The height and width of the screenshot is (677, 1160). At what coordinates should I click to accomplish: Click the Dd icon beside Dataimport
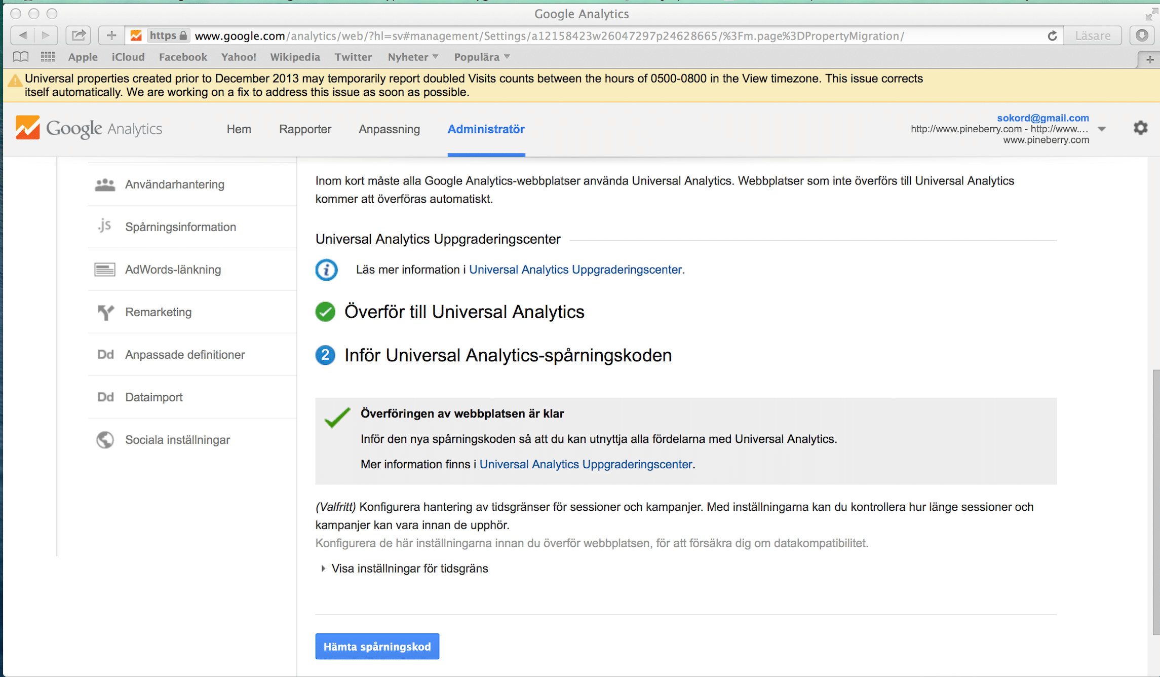(105, 397)
